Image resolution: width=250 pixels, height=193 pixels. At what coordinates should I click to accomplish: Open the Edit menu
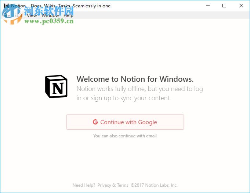pos(18,15)
